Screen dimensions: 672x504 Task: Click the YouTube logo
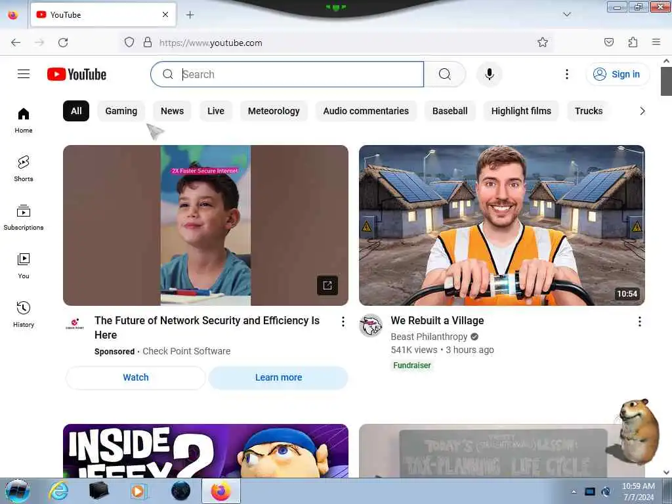pos(77,74)
